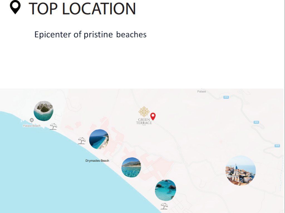Select the Green Terrace gold logo emblem
Image resolution: width=285 pixels, height=213 pixels.
144,112
